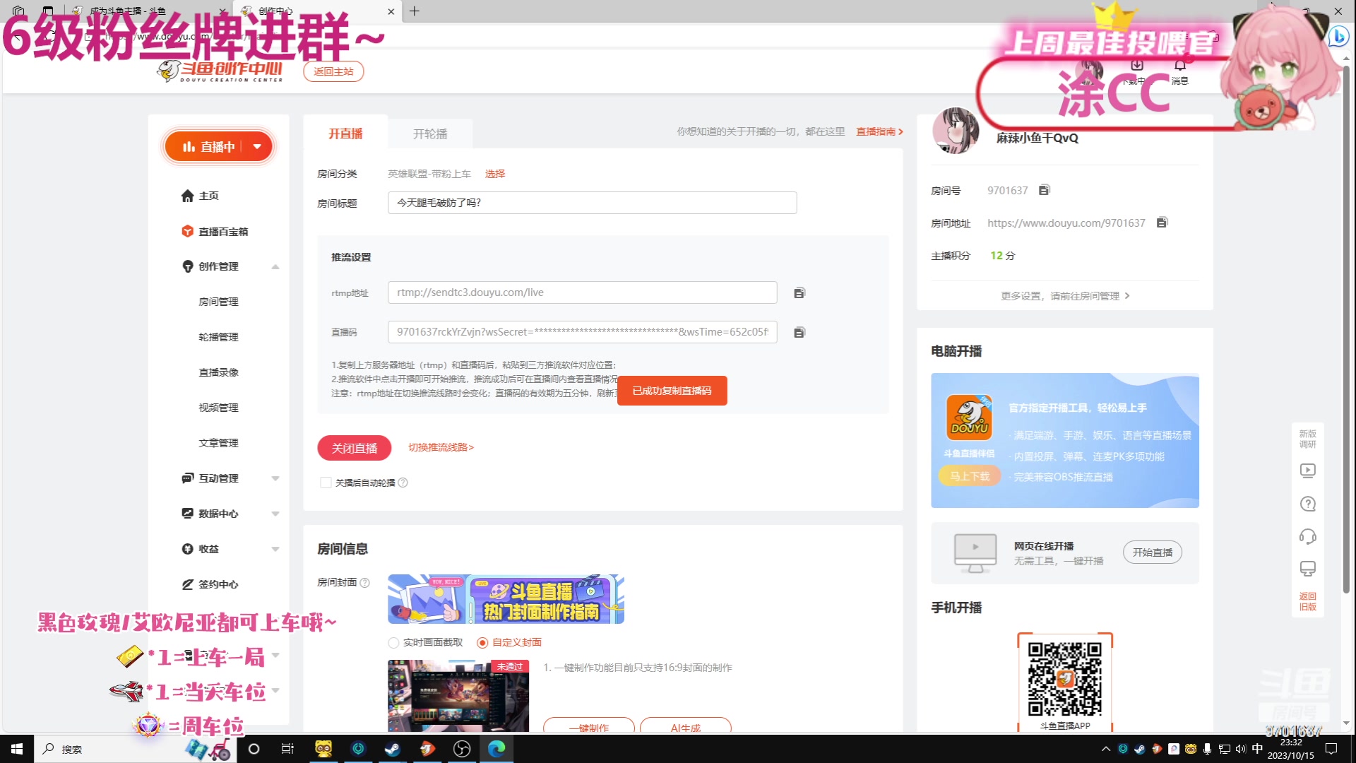Viewport: 1356px width, 763px height.
Task: Click the help icon next to 房间封面
Action: pyautogui.click(x=365, y=583)
